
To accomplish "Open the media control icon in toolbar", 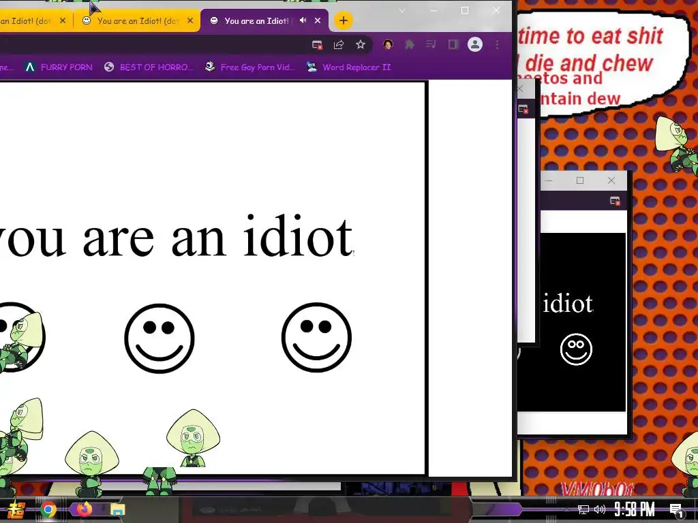I will click(431, 44).
